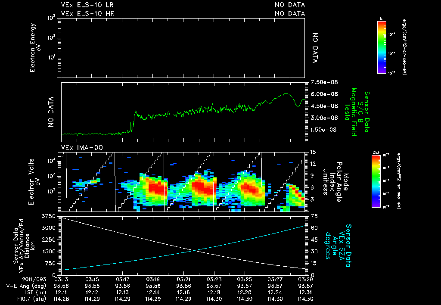Select the VEx ELS-10 HR title
441x305 pixels.
(88, 13)
